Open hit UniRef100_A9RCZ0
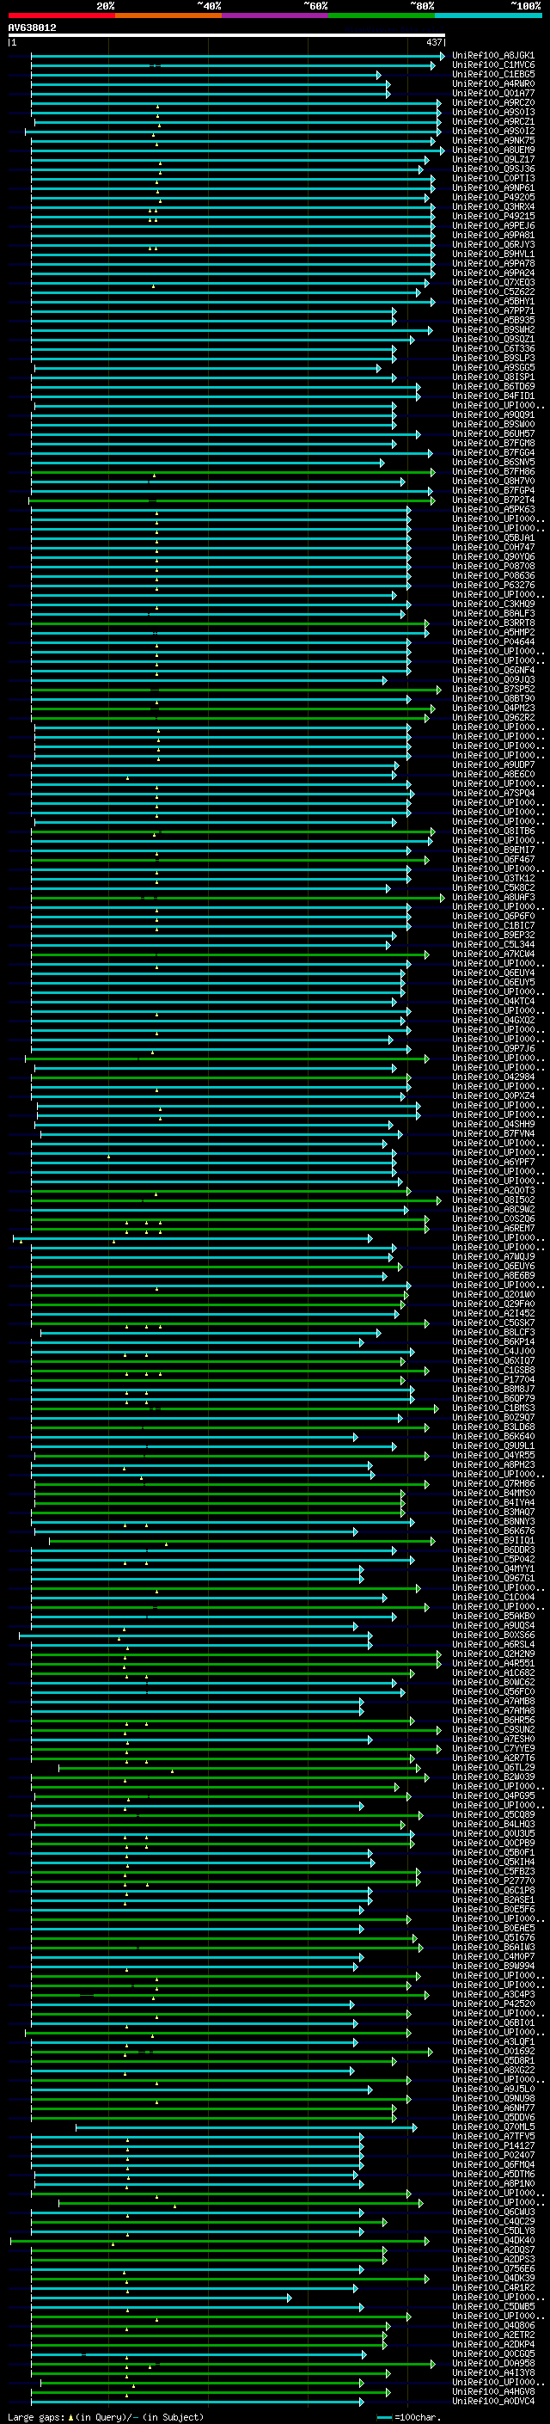Screen dimensions: 550x2424 pyautogui.click(x=493, y=102)
